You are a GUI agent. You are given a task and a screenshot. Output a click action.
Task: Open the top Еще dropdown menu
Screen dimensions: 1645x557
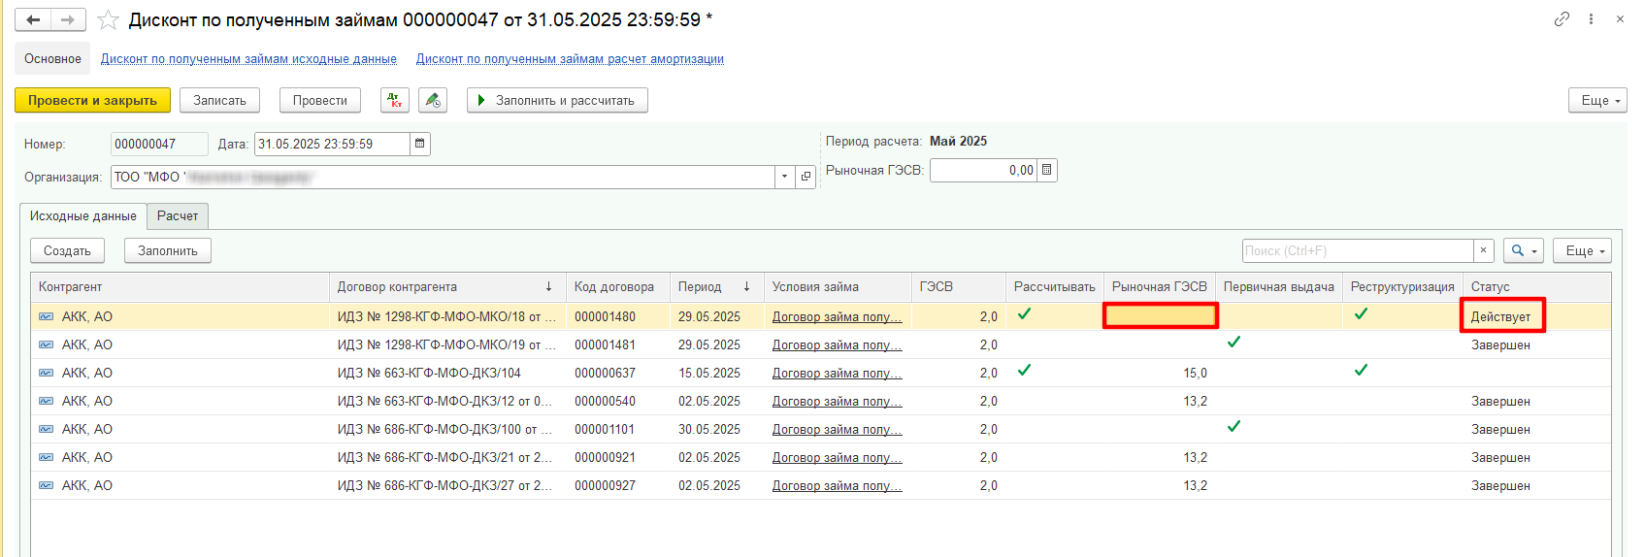pyautogui.click(x=1597, y=100)
